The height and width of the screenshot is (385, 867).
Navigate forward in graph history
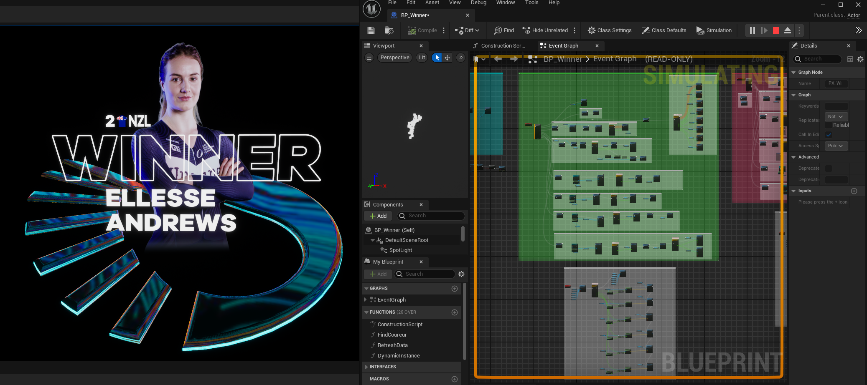pyautogui.click(x=514, y=59)
